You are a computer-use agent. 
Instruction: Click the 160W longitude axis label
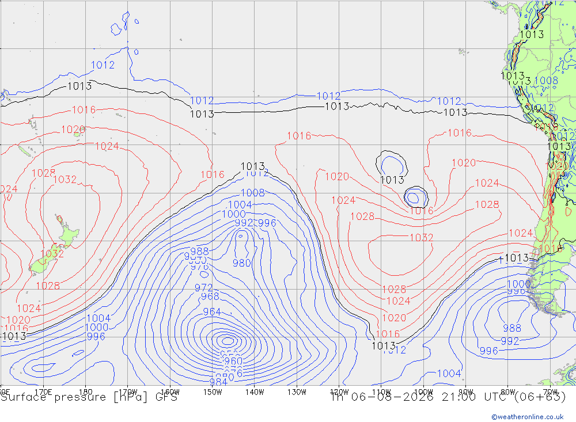[170, 392]
